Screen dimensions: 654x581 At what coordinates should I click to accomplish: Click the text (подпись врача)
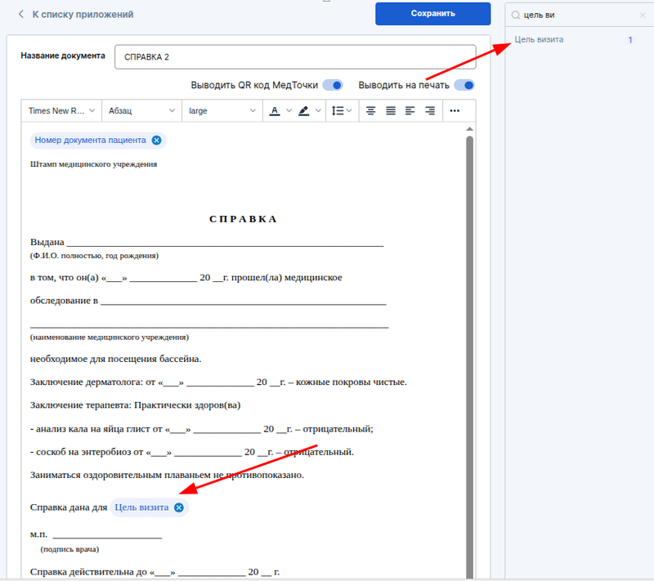(x=69, y=550)
